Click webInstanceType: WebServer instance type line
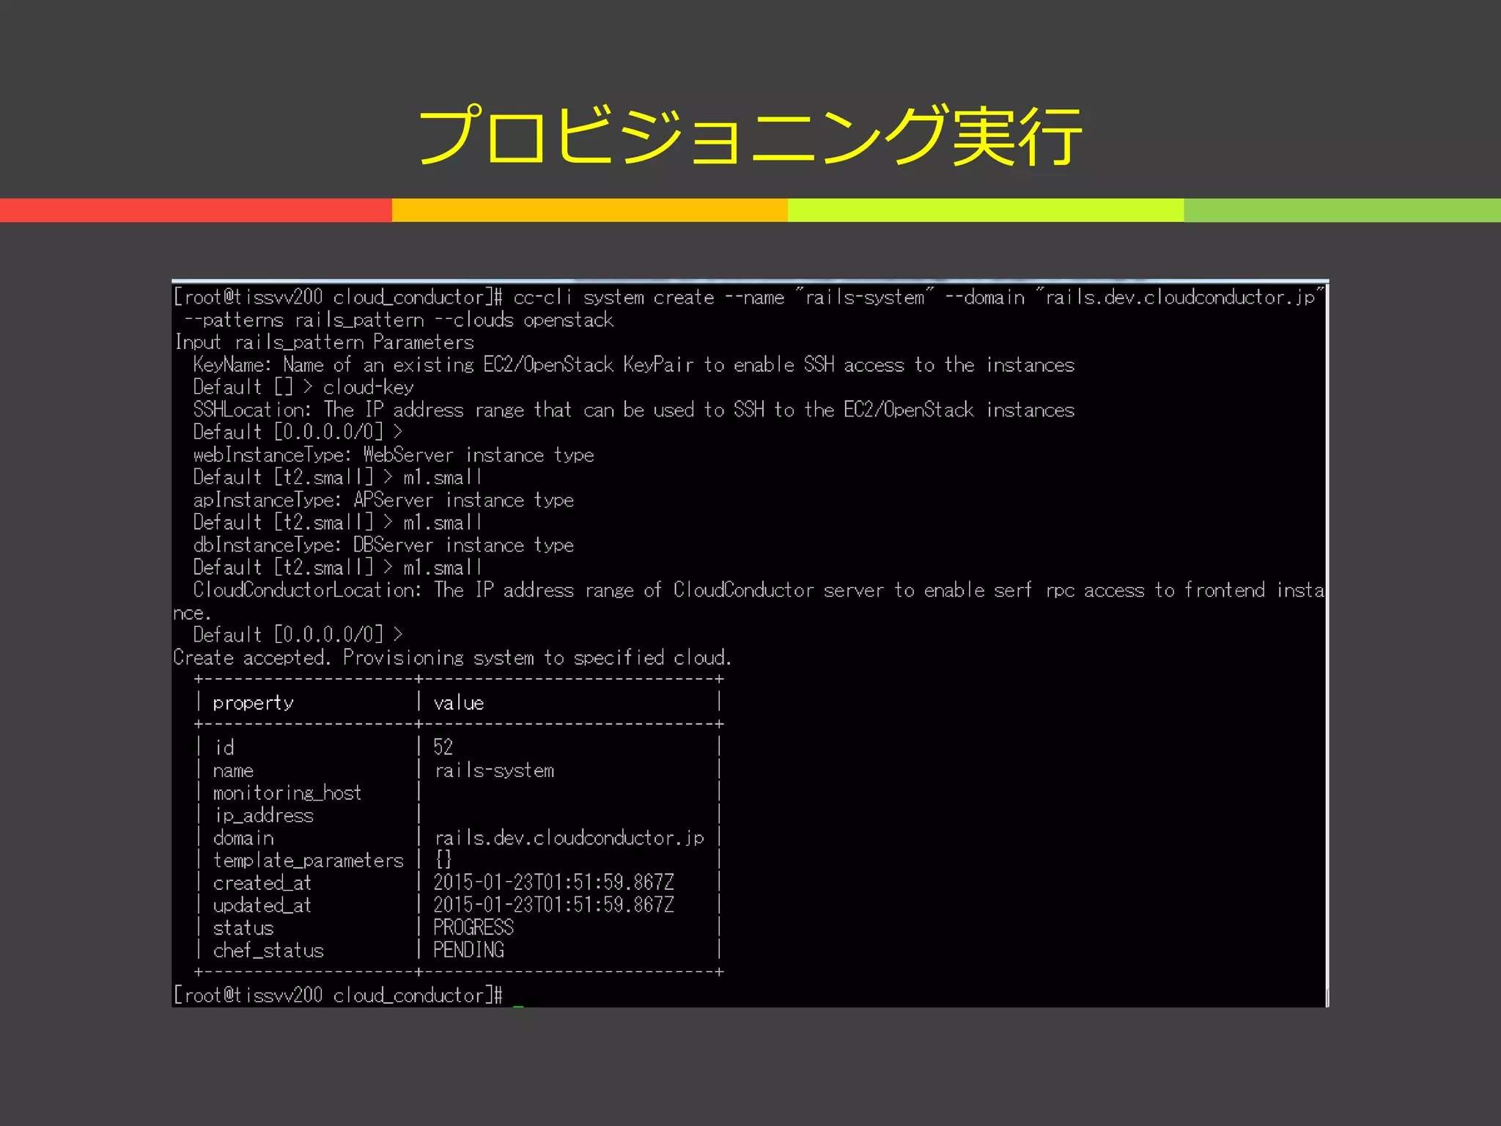The height and width of the screenshot is (1126, 1501). pyautogui.click(x=394, y=455)
